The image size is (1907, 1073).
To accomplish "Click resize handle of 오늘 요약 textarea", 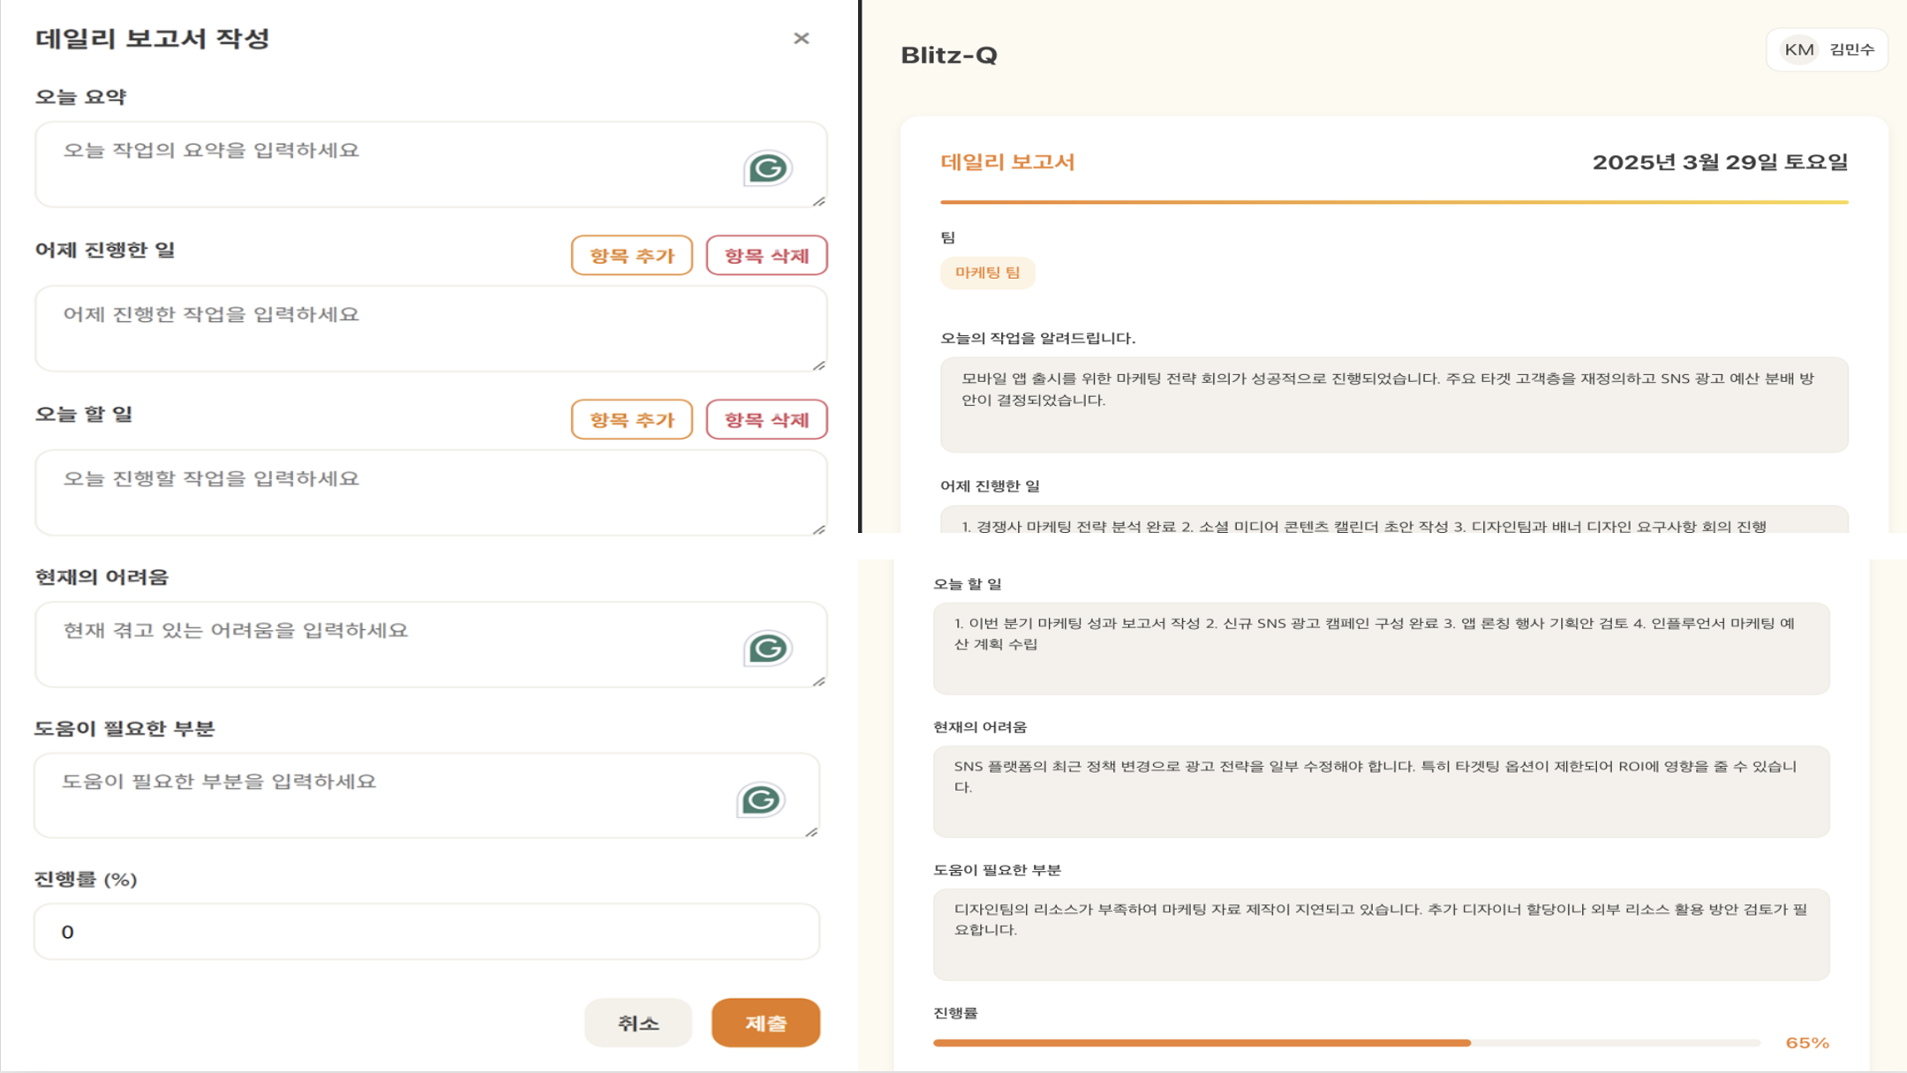I will 818,201.
